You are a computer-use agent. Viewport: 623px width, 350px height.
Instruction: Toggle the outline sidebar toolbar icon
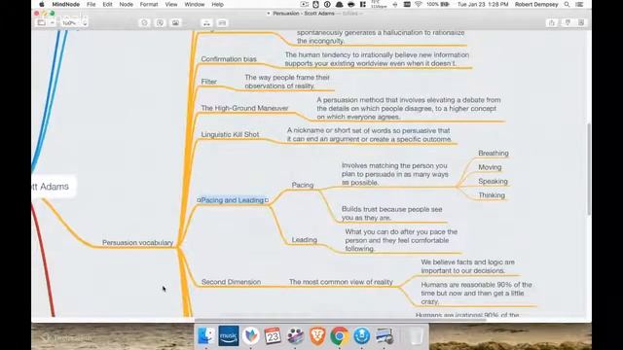click(x=41, y=23)
